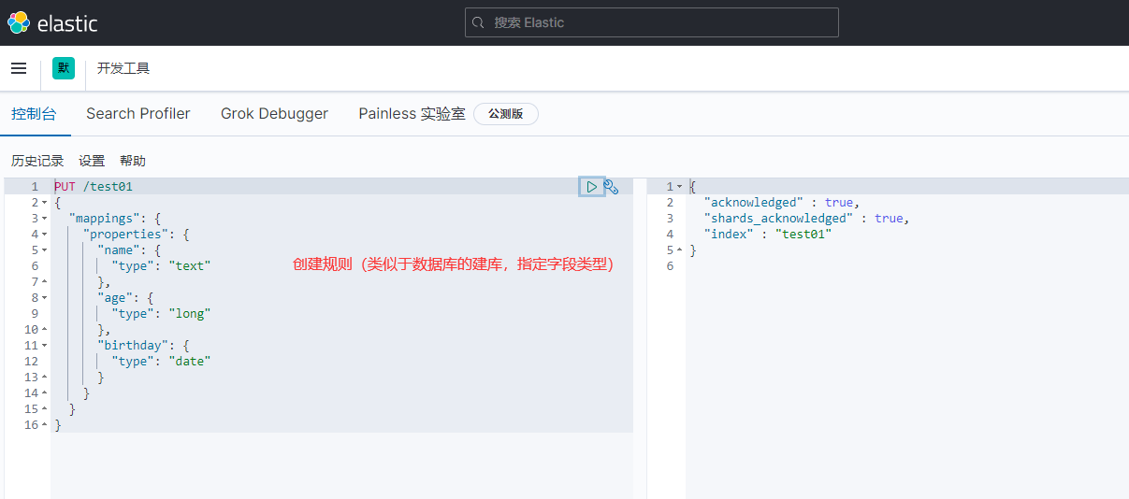Run the request with play icon
The image size is (1129, 499).
point(591,187)
